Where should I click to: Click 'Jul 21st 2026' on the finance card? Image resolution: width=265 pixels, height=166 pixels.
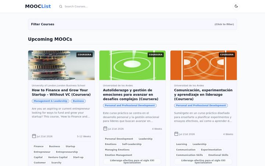[x=45, y=136]
